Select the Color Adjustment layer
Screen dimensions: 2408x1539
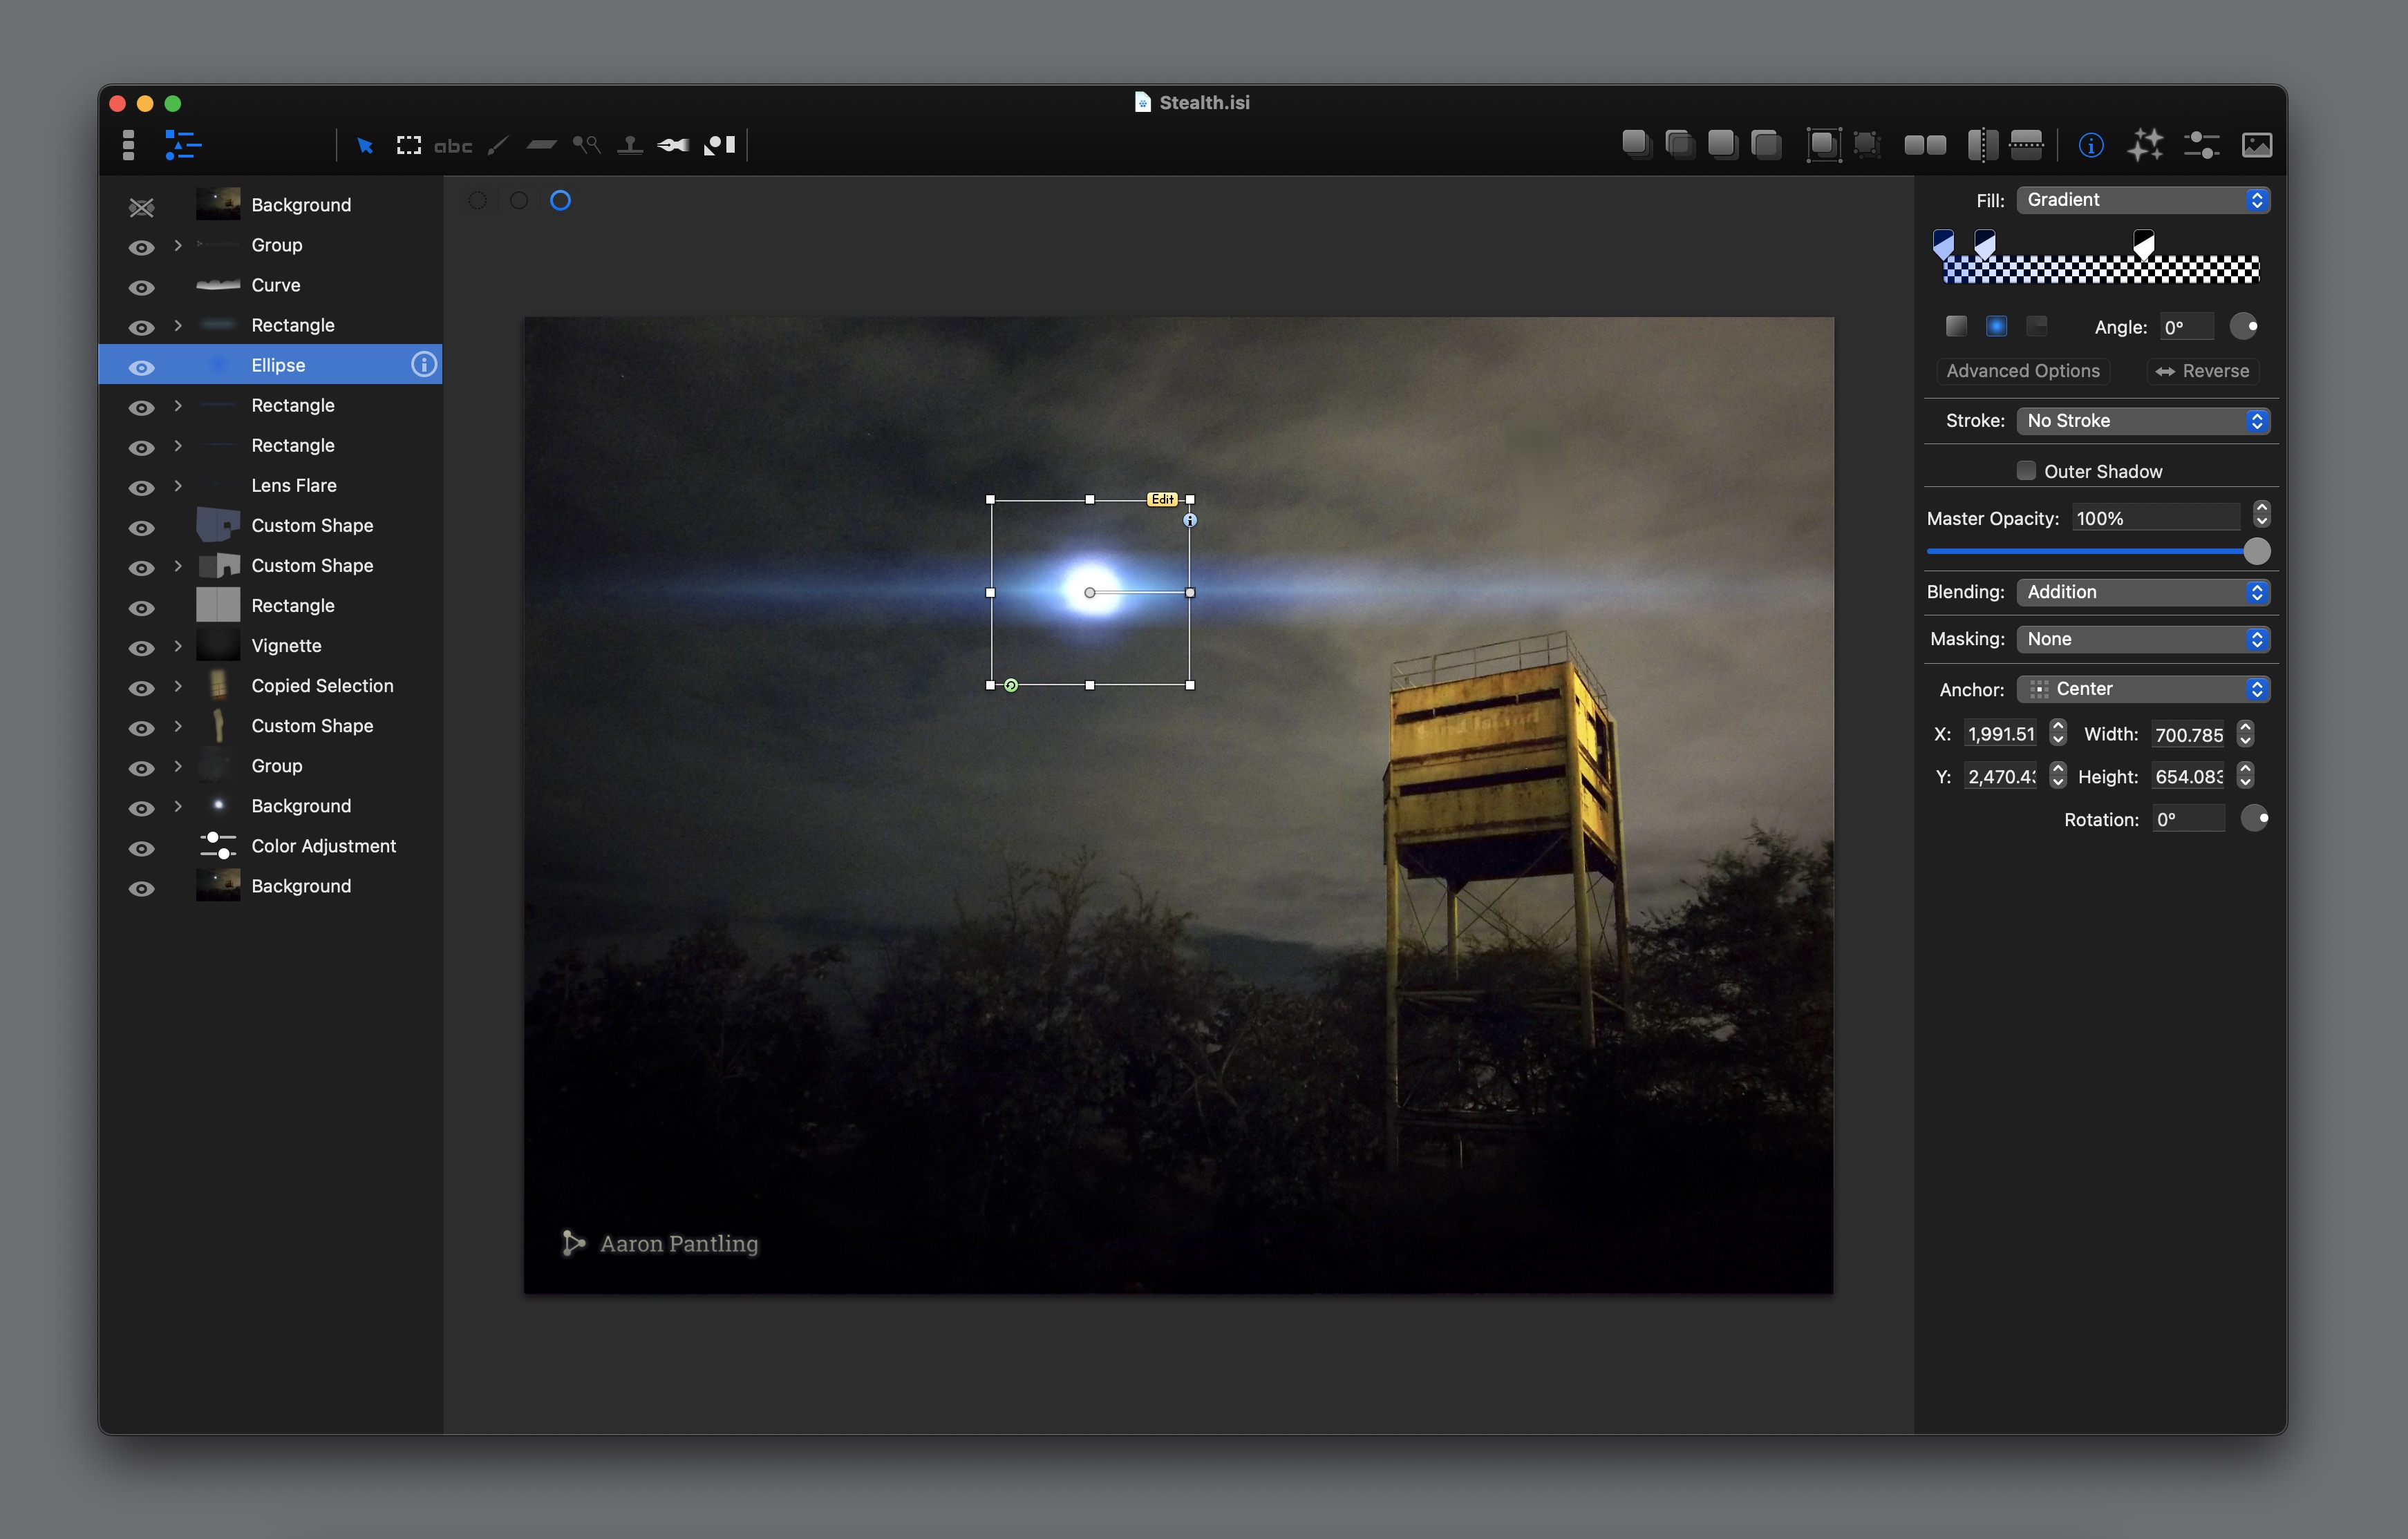point(323,846)
